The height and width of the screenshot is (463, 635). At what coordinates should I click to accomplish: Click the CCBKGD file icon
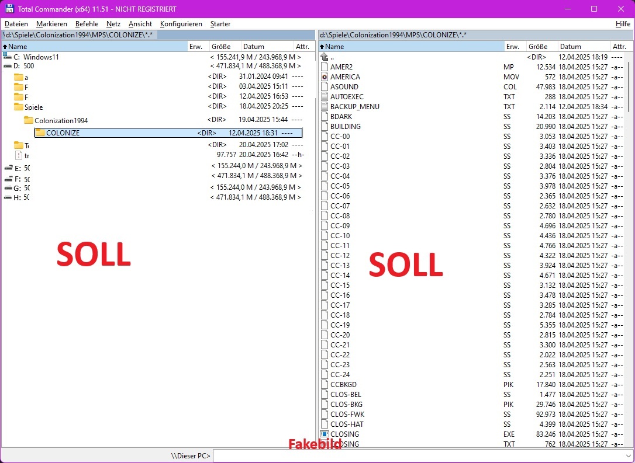[x=325, y=385]
